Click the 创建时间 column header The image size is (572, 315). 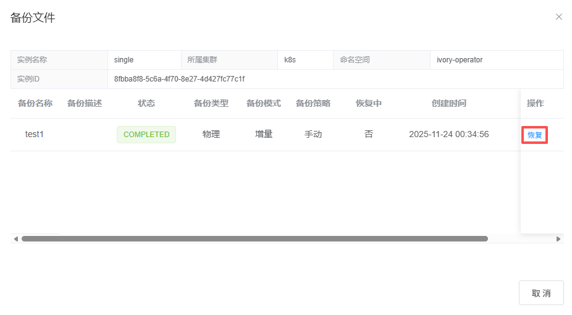tap(449, 103)
